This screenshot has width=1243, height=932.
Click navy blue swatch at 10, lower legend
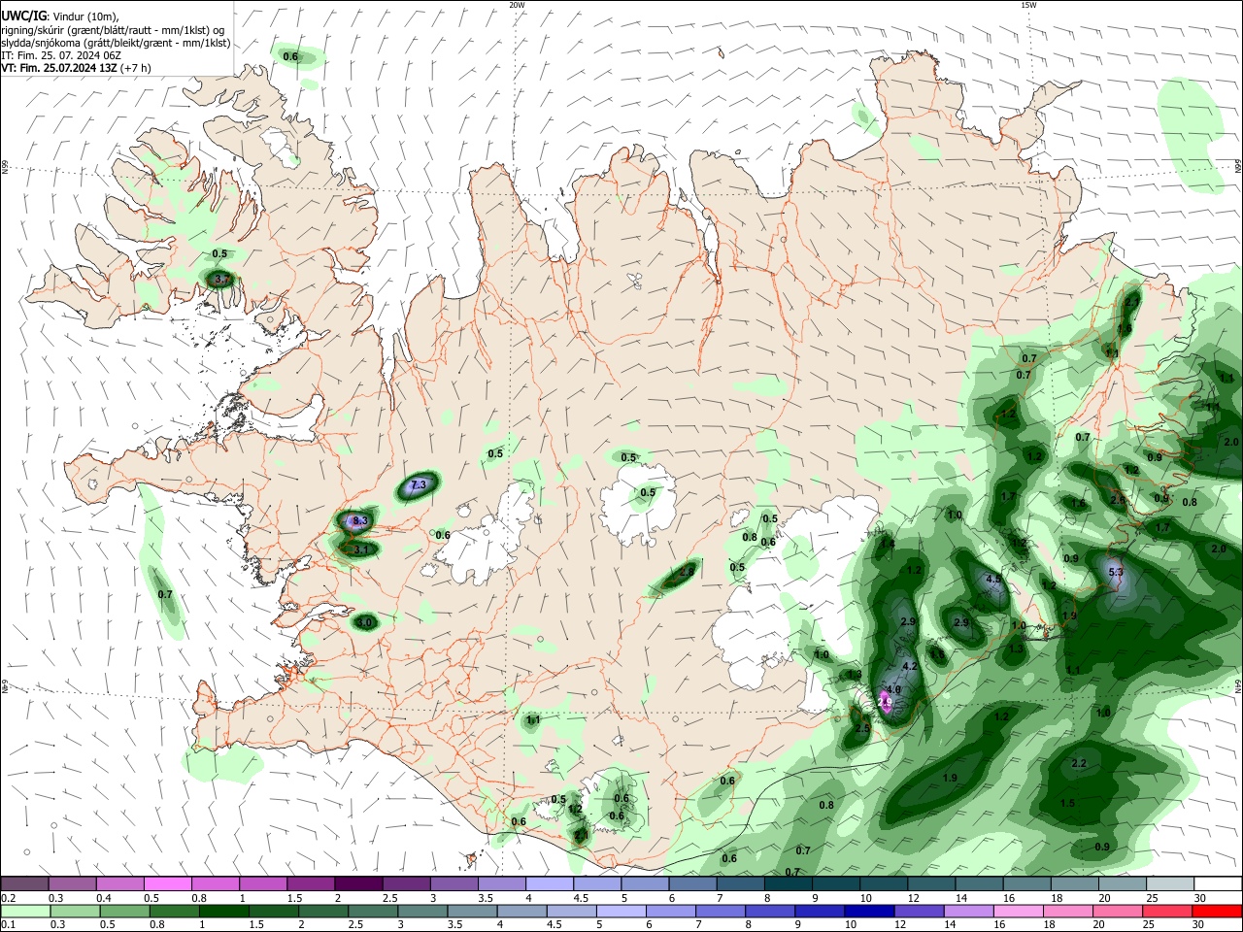coord(869,911)
